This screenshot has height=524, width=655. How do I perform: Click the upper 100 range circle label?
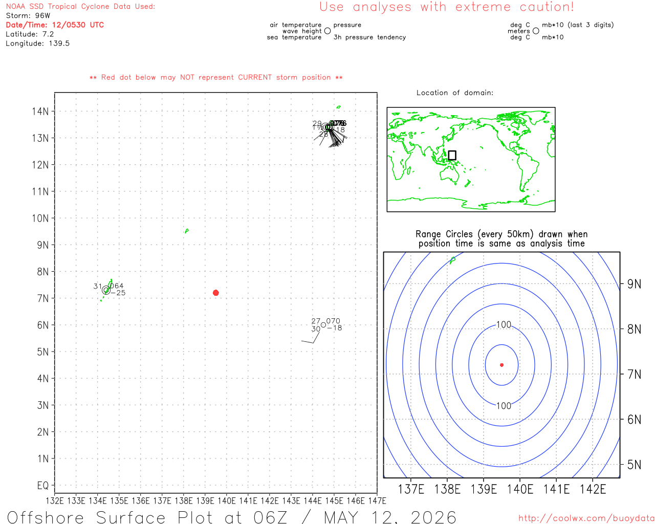(x=504, y=324)
